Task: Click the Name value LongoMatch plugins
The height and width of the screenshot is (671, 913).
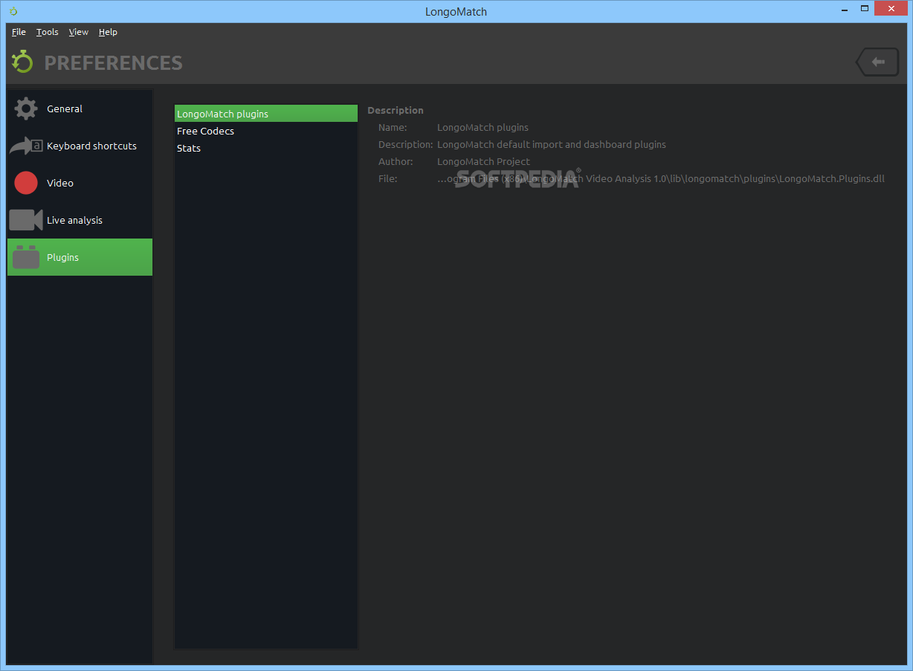Action: (483, 127)
